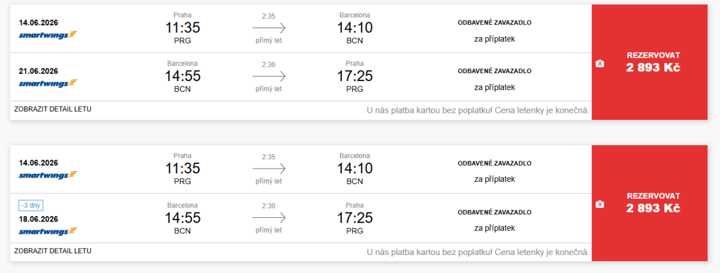The width and height of the screenshot is (720, 273).
Task: Expand flight details of the first offer
Action: (x=53, y=109)
